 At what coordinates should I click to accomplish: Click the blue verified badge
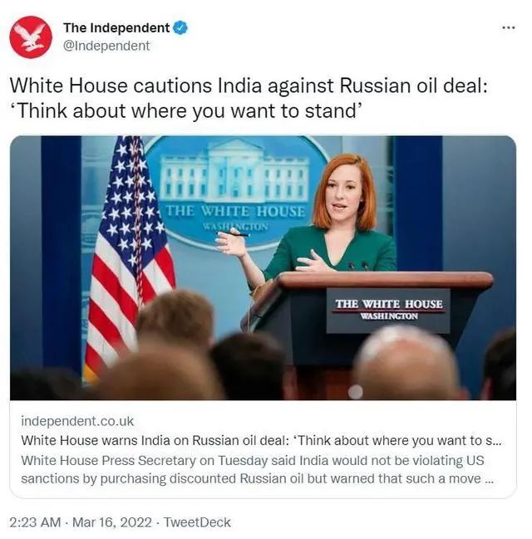180,28
